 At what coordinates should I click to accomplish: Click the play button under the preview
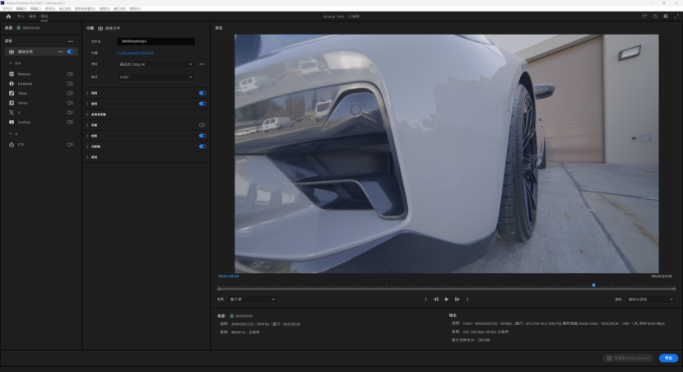pyautogui.click(x=447, y=299)
